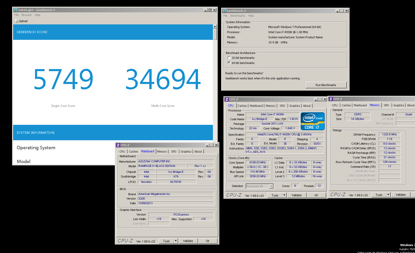Click Geekbench icon in 34694.gb3 title bar
Image resolution: width=415 pixels, height=253 pixels.
(16, 10)
